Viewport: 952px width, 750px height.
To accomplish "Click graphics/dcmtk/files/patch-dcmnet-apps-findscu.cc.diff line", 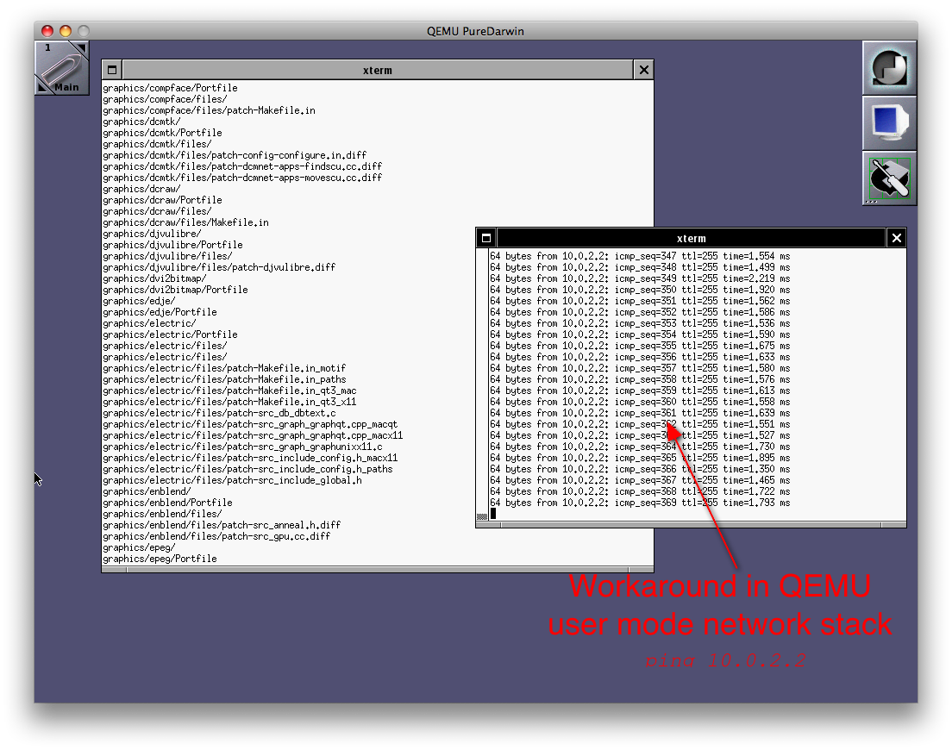I will click(242, 166).
